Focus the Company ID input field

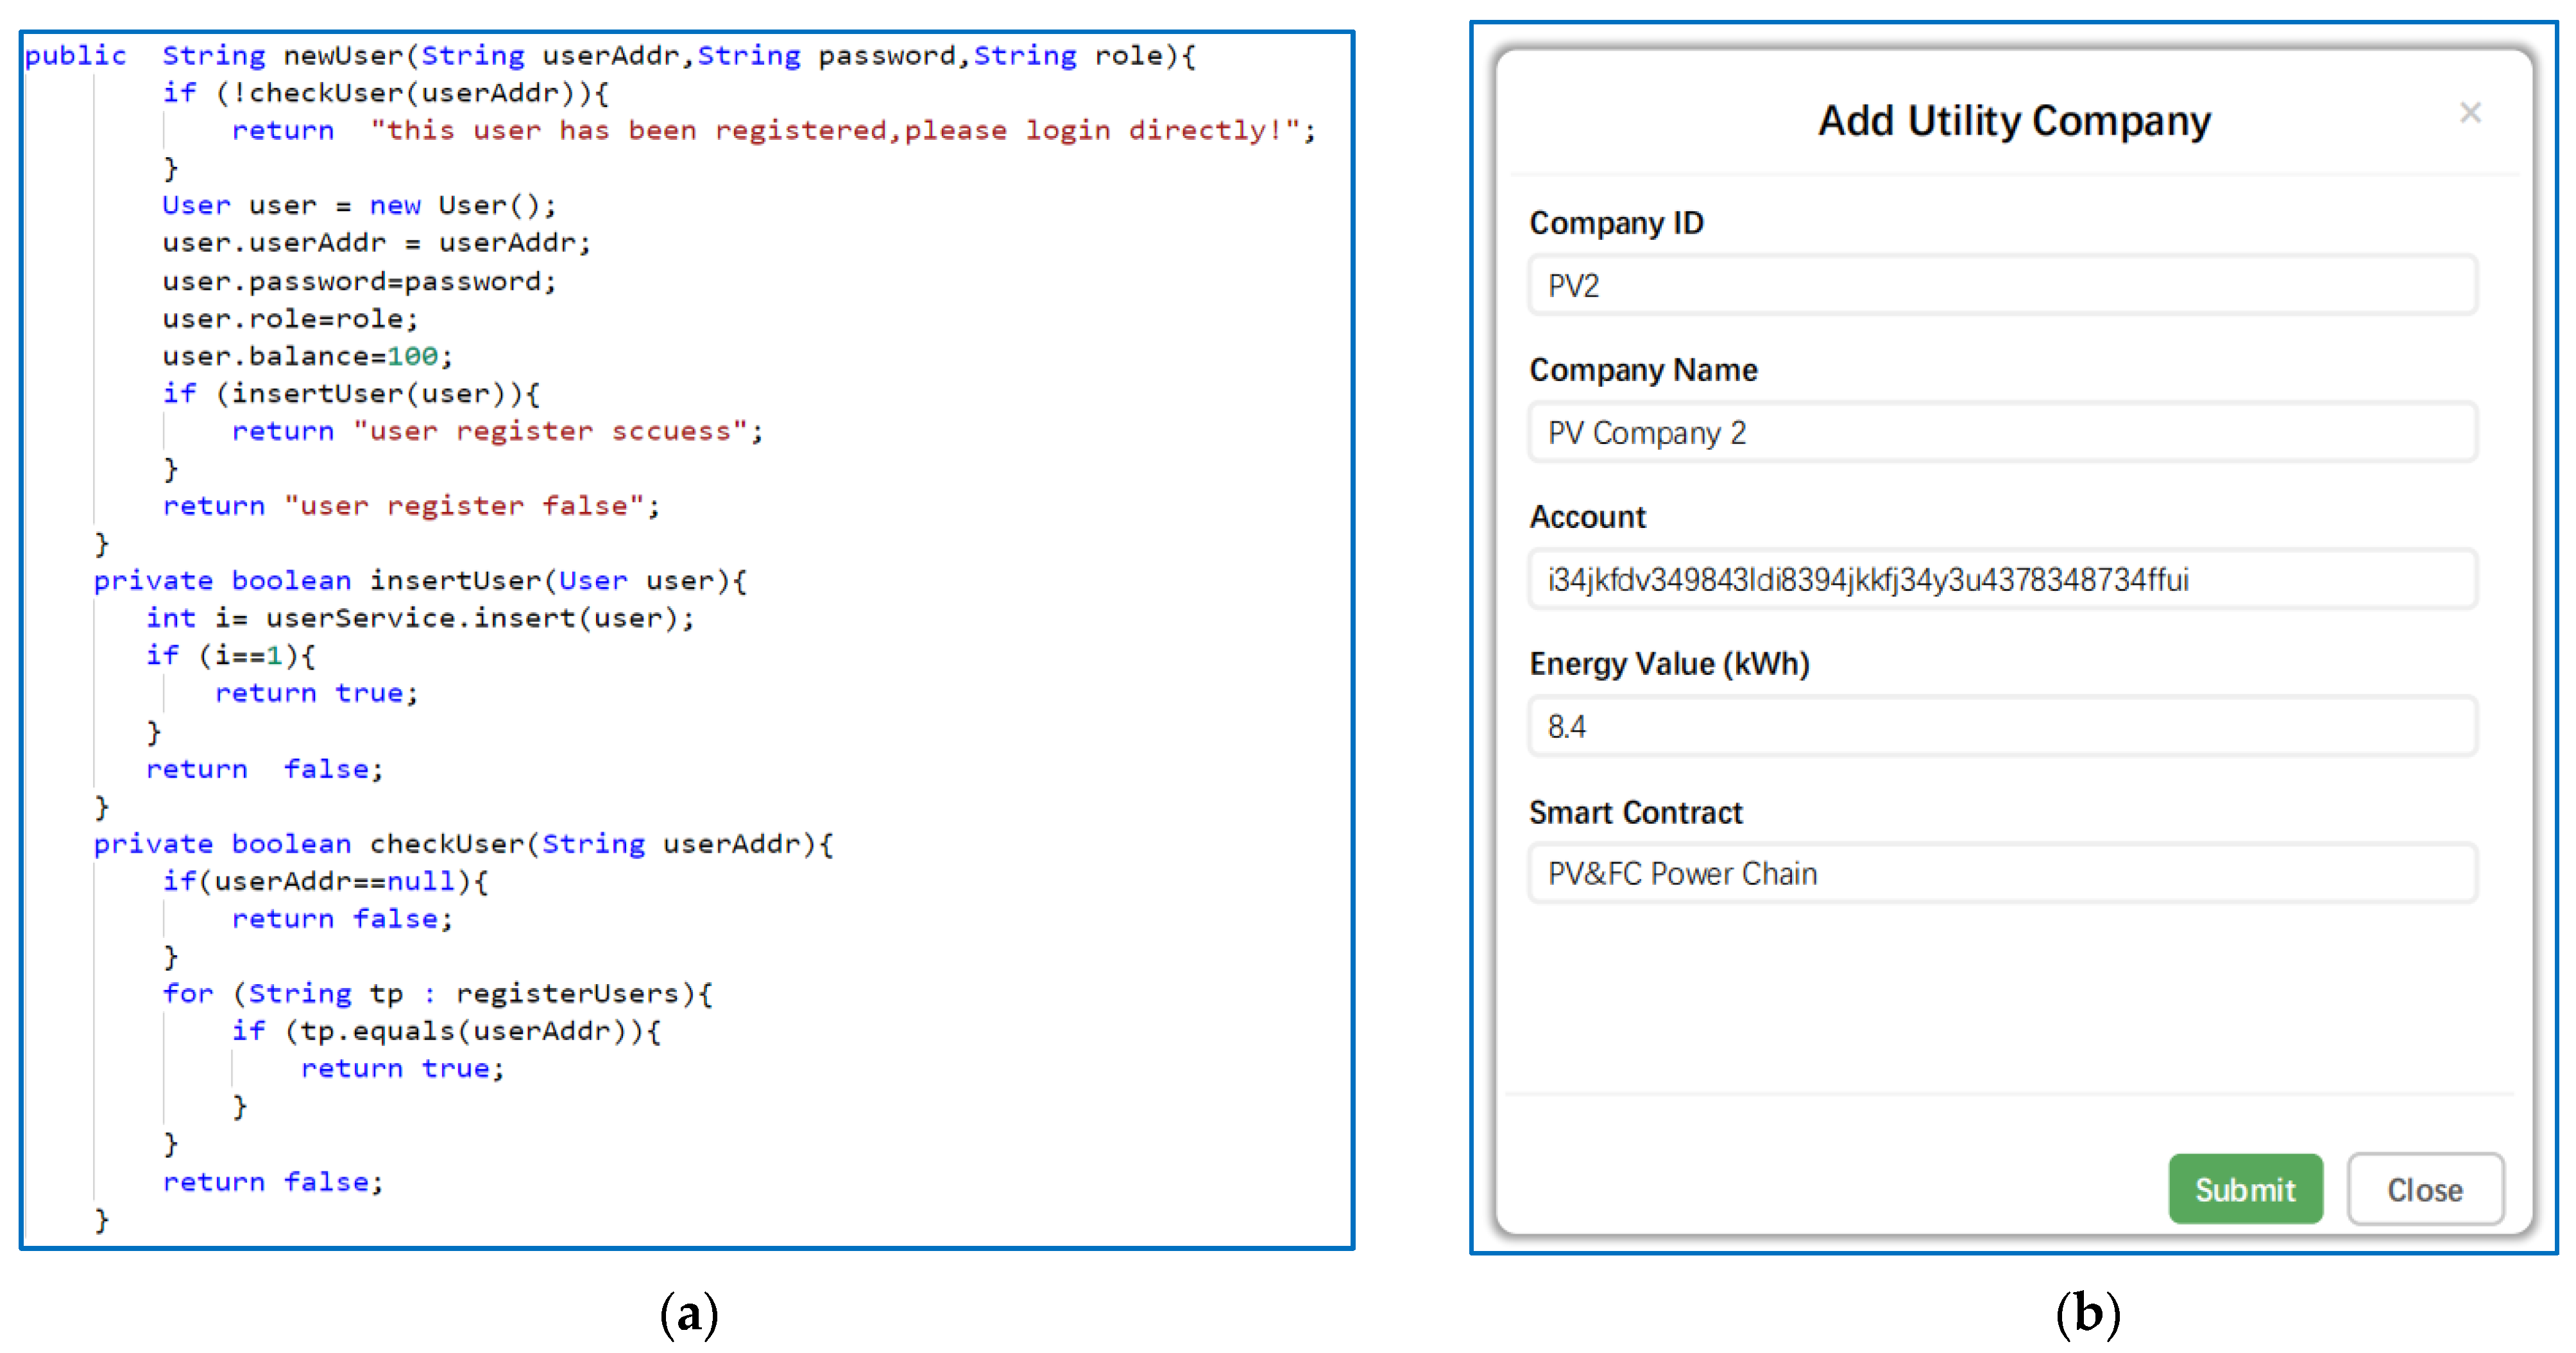click(2002, 286)
